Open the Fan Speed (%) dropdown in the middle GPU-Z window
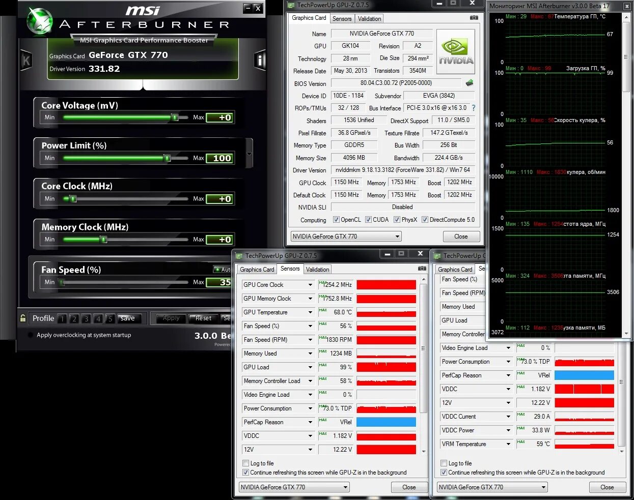634x500 pixels. pos(310,326)
